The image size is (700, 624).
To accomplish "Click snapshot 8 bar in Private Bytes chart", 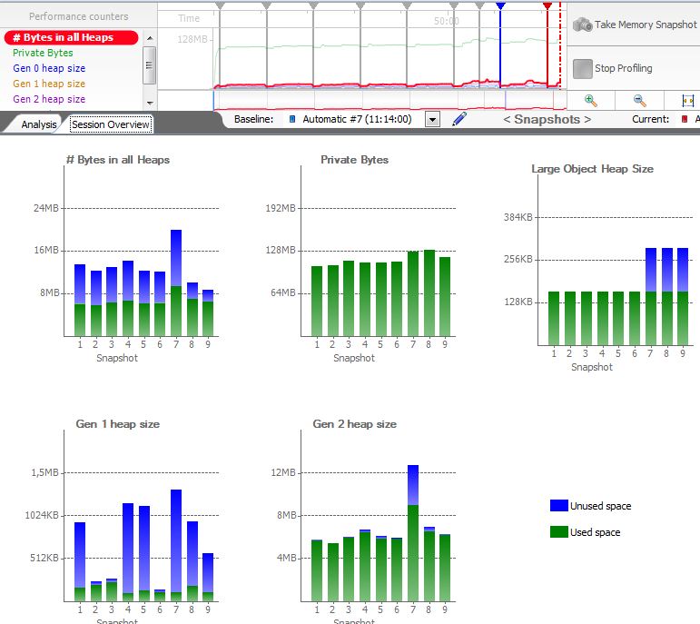I will click(x=429, y=293).
